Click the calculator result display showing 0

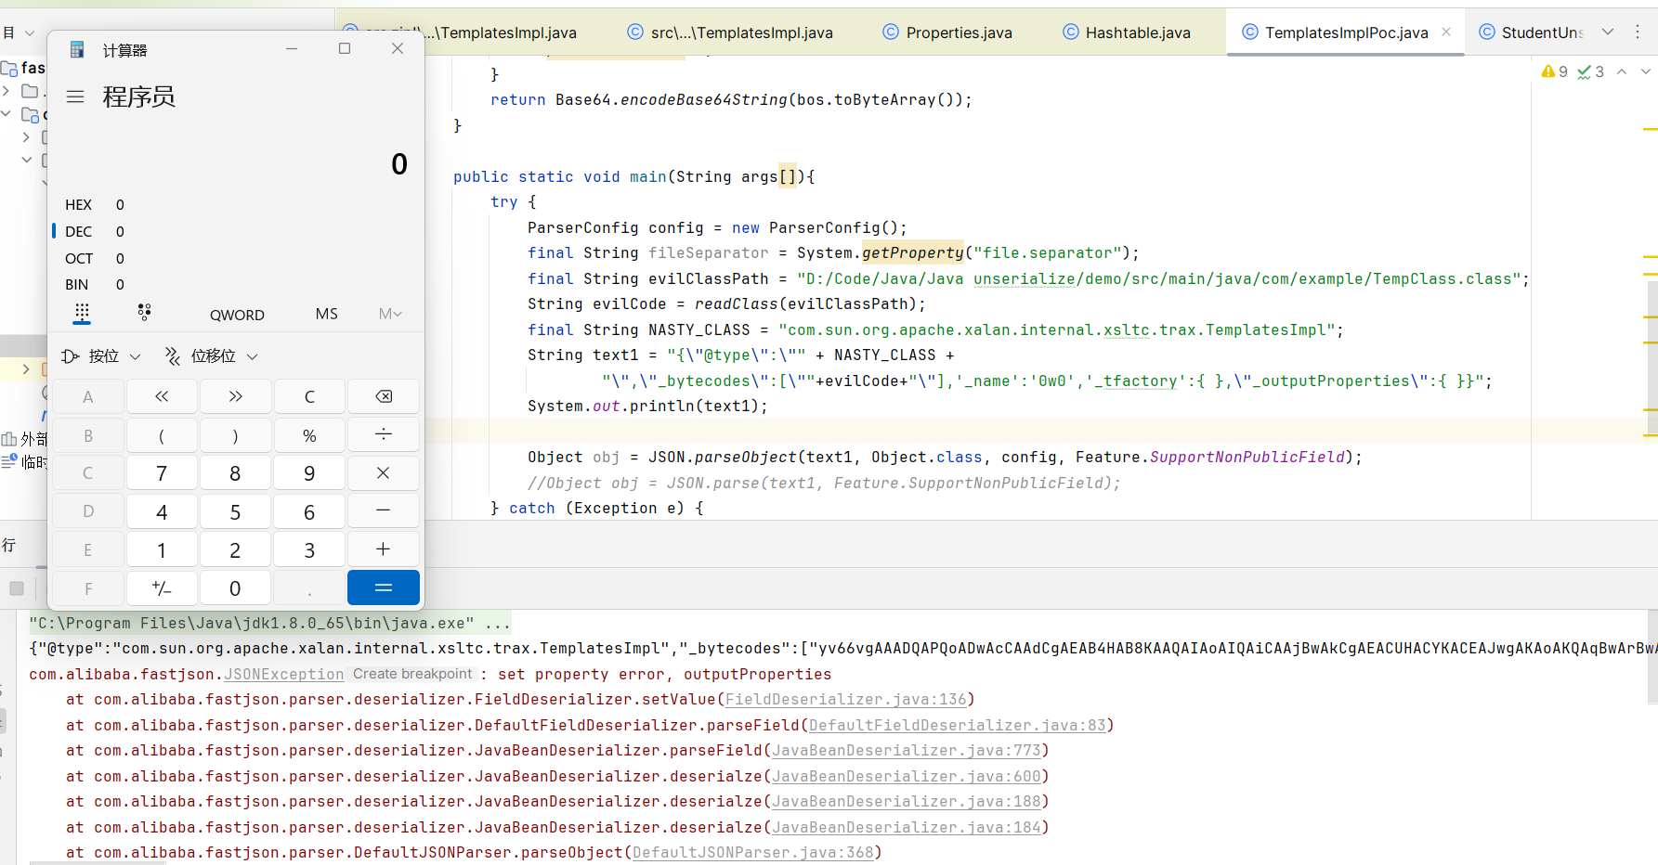(x=398, y=164)
